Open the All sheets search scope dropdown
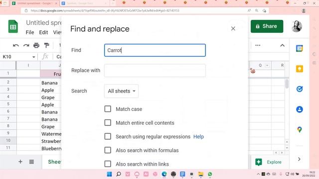Viewport: 319px width, 179px height. [122, 91]
